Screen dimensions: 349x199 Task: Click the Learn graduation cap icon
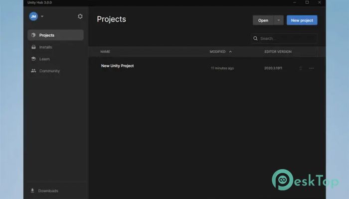point(33,59)
